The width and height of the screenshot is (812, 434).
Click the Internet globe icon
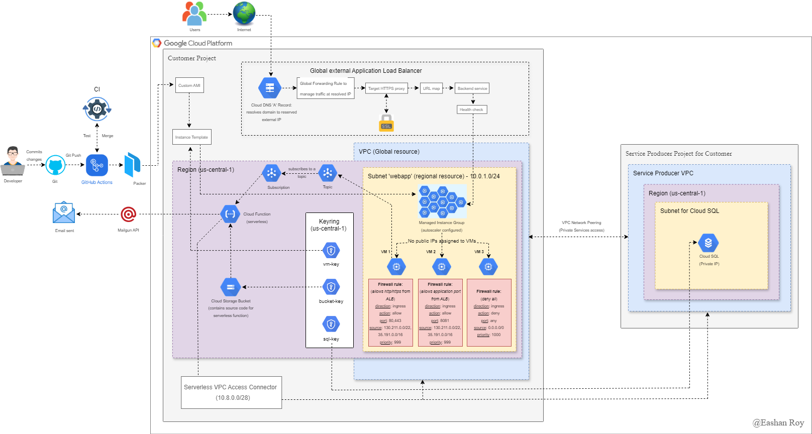tap(244, 14)
